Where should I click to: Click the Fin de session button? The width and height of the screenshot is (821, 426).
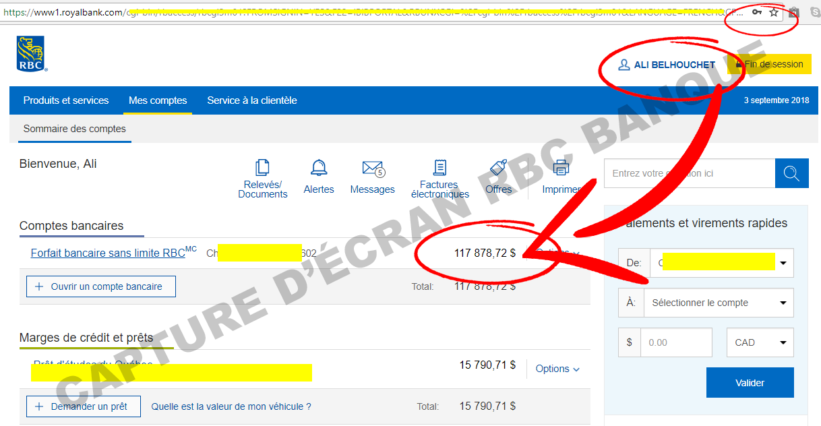click(769, 64)
